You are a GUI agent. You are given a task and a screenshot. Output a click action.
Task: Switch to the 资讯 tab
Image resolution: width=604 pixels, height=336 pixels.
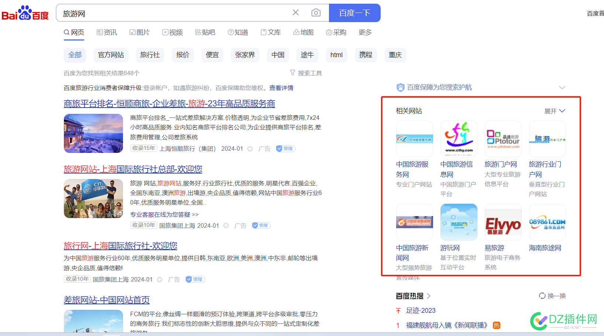pyautogui.click(x=107, y=32)
